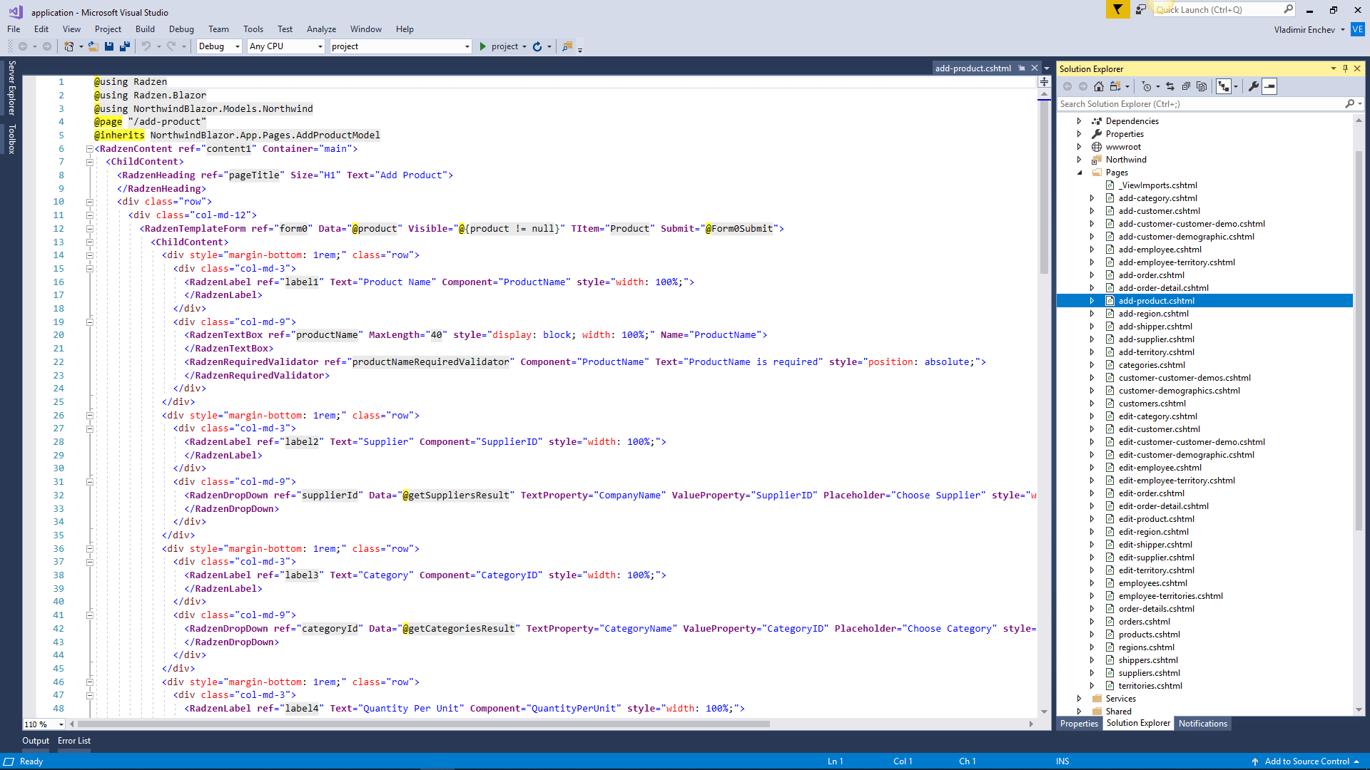Open the Analyze menu
Screen dimensions: 1370x770
coord(321,29)
